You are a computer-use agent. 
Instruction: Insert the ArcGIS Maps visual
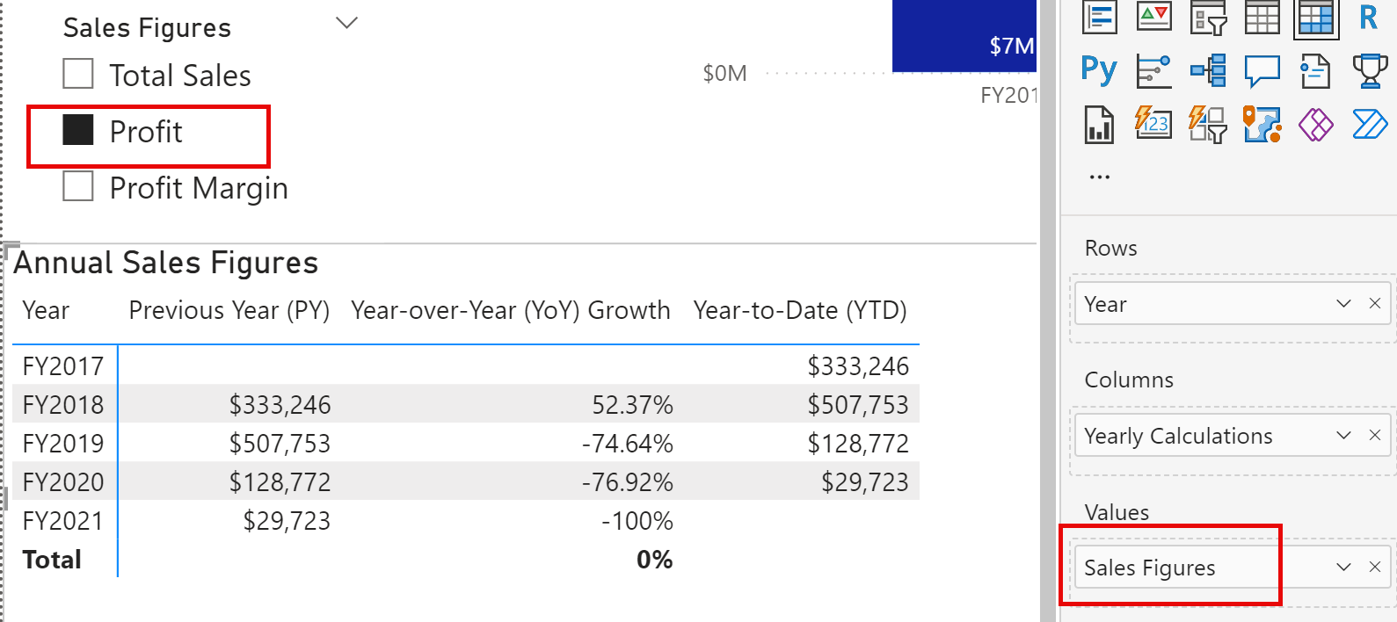tap(1262, 124)
